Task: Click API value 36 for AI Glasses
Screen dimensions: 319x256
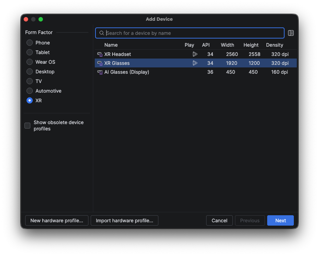Action: 210,72
